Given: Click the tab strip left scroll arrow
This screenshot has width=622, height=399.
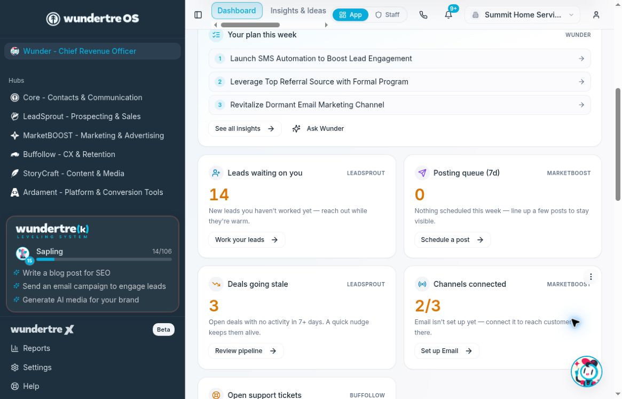Looking at the screenshot, I should tap(215, 25).
